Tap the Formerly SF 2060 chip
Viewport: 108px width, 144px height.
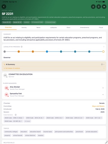(x=37, y=22)
